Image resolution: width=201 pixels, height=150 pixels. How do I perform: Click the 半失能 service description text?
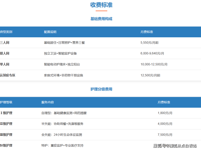click(62, 124)
